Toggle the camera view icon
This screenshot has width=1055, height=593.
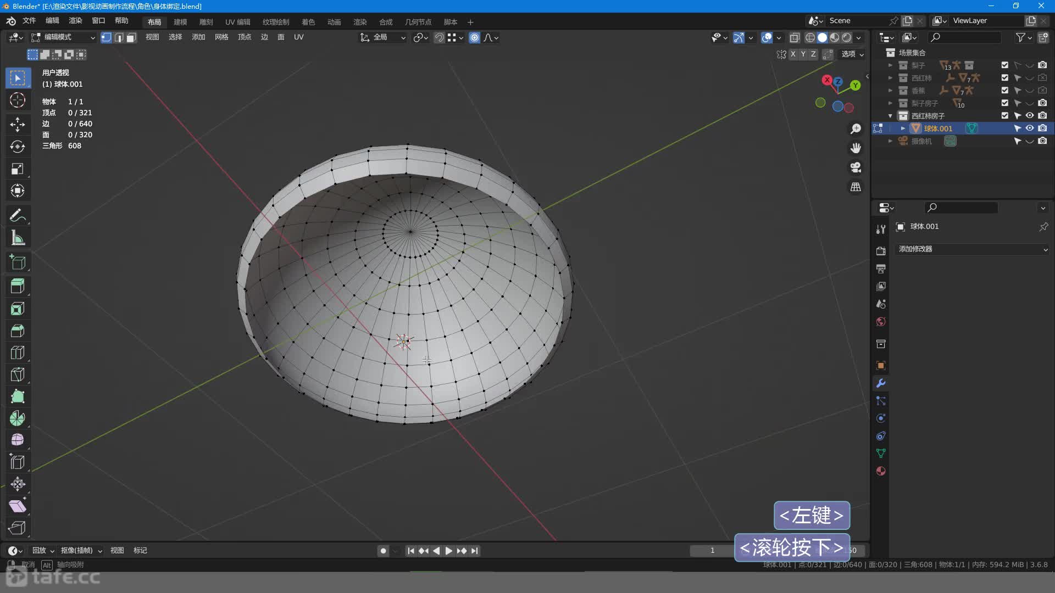[856, 167]
